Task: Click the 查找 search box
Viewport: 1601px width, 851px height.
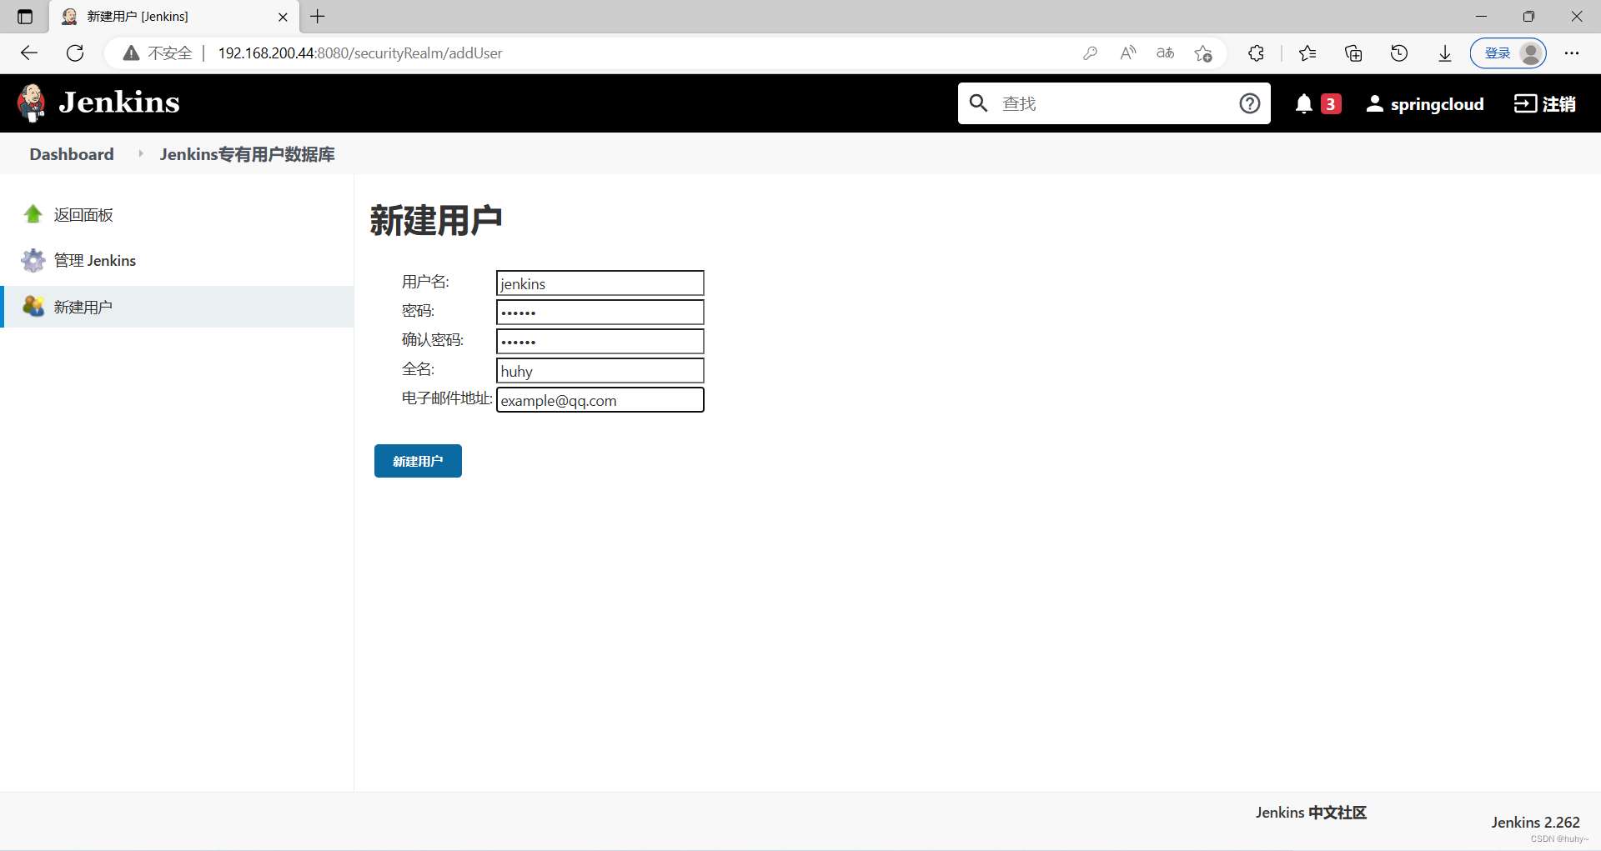Action: [1113, 103]
